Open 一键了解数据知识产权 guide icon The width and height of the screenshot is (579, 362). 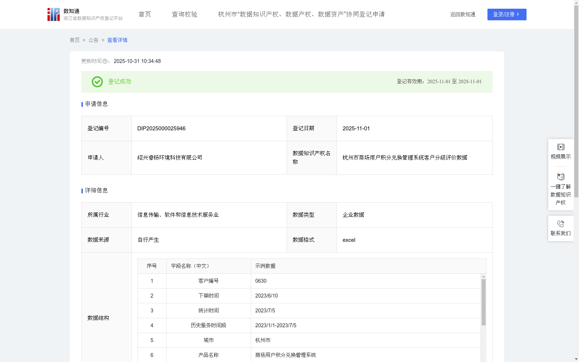coord(561,177)
